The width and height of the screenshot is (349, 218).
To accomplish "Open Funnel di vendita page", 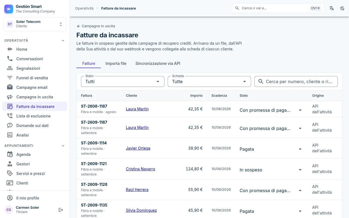I will [x=35, y=78].
